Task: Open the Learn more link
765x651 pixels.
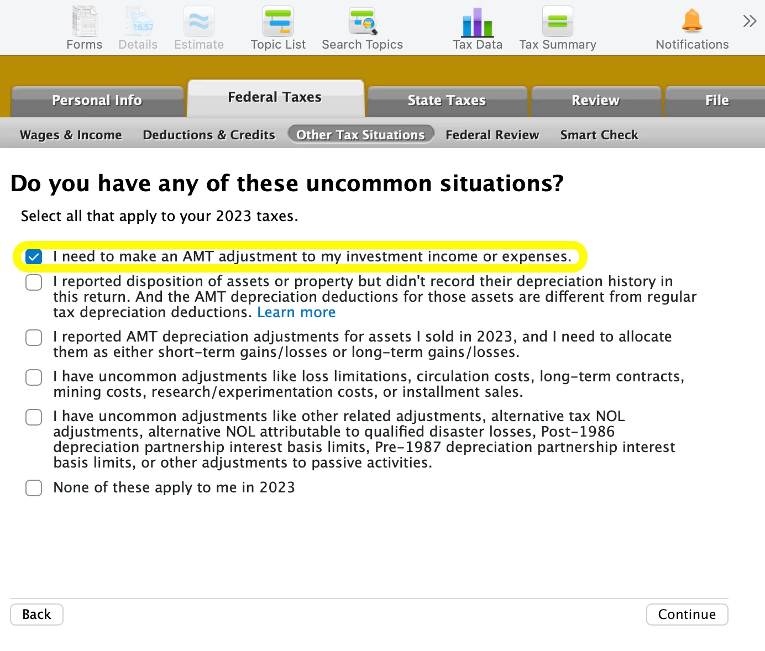Action: click(x=296, y=312)
